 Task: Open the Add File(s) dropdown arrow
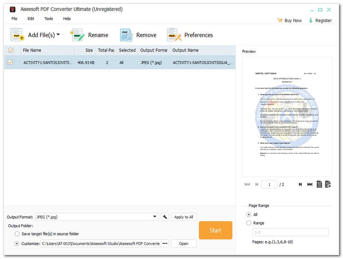(58, 35)
